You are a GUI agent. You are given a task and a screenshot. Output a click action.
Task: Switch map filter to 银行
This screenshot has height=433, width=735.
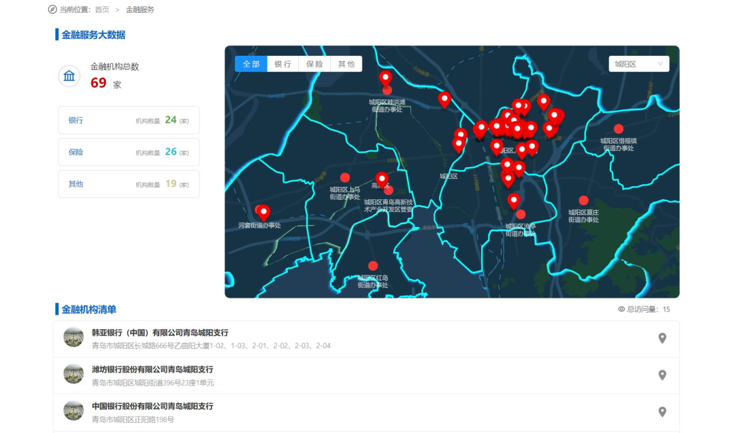[282, 64]
